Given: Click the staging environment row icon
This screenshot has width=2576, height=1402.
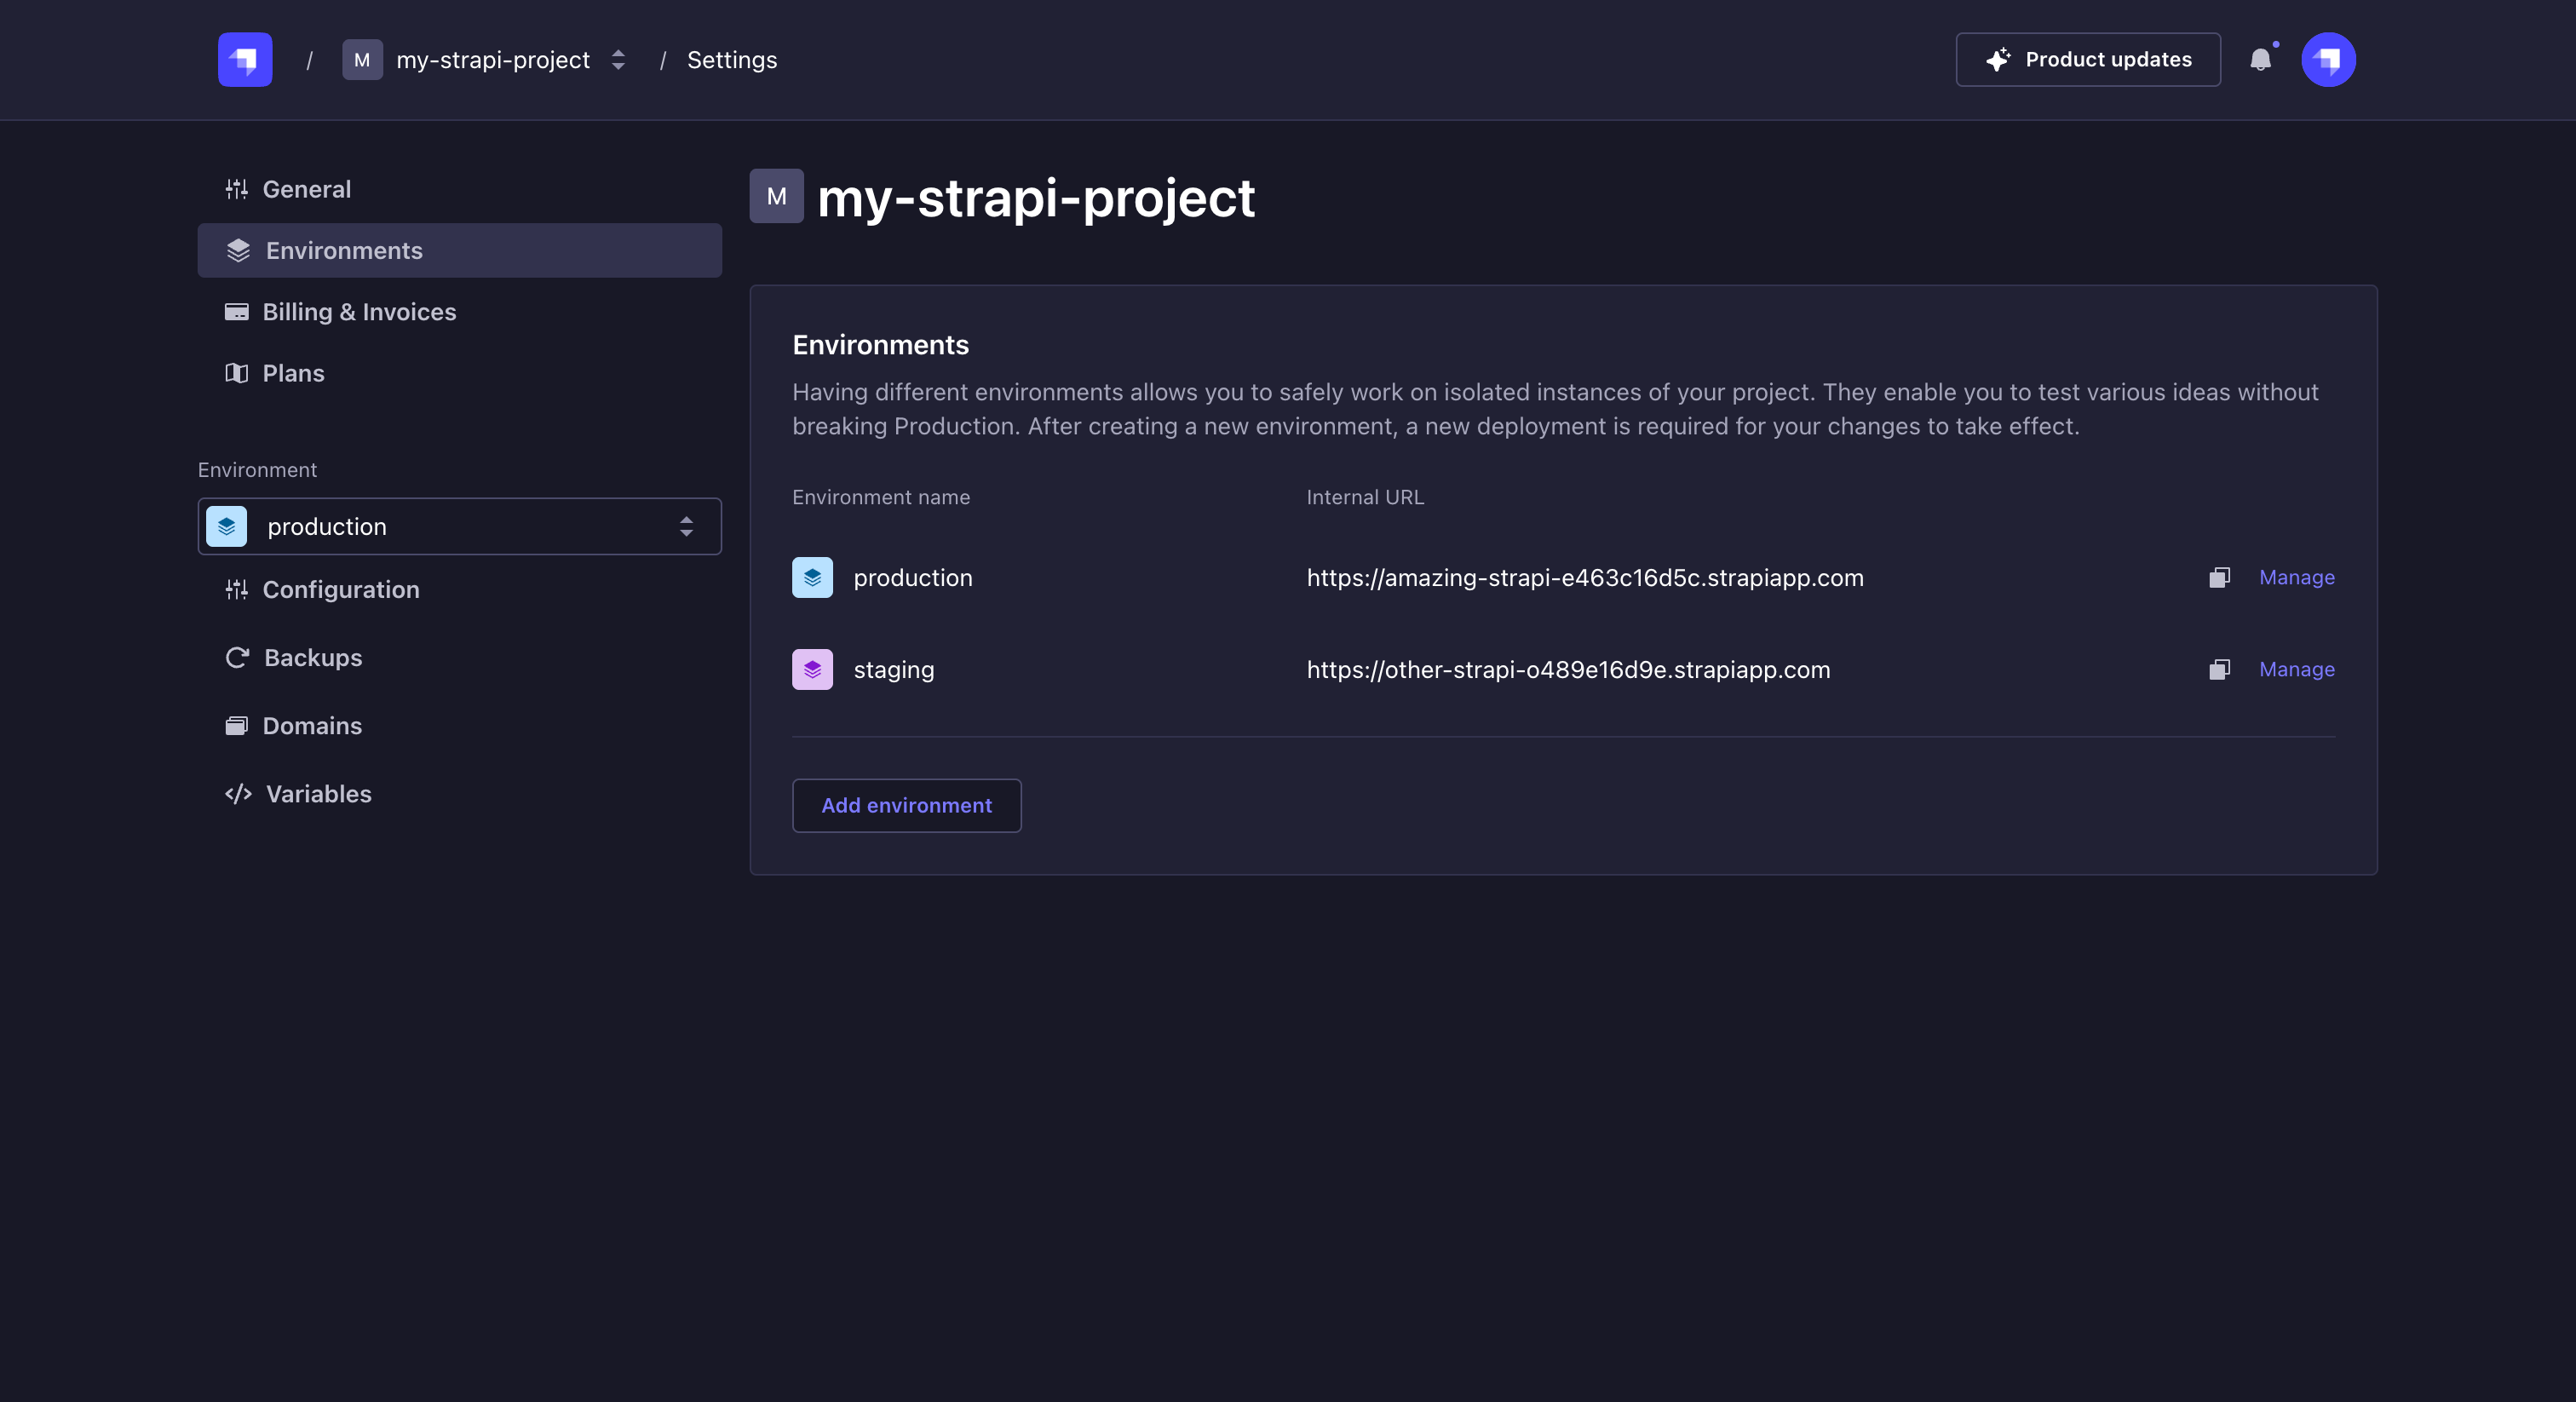Looking at the screenshot, I should pos(812,670).
